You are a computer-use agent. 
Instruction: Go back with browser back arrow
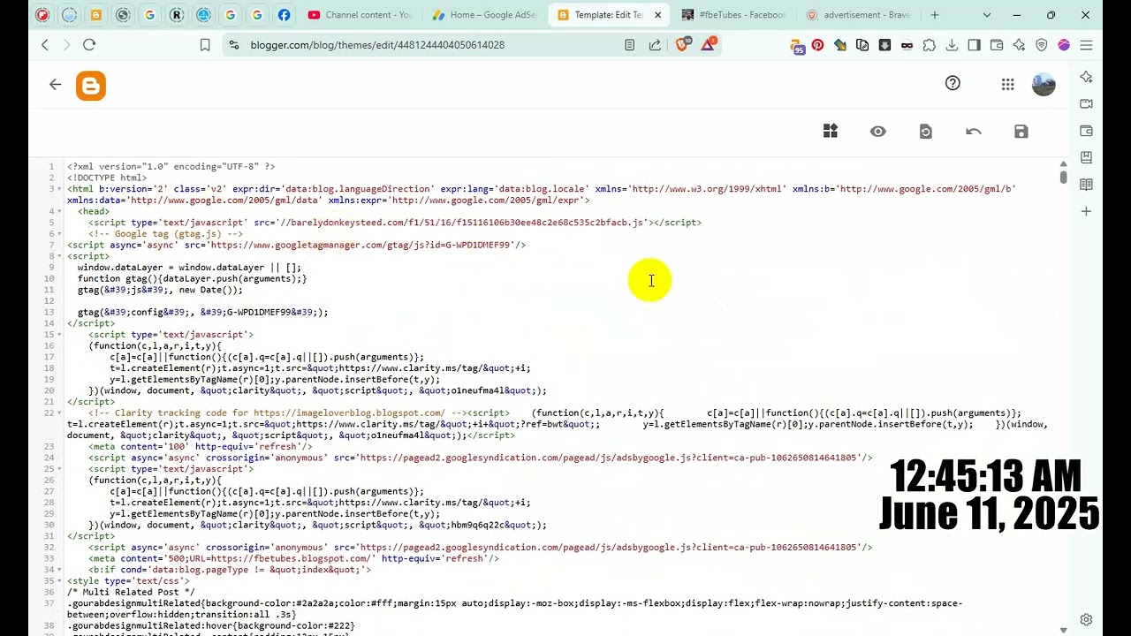(x=45, y=45)
